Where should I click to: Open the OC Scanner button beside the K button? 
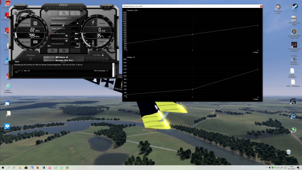[64, 13]
